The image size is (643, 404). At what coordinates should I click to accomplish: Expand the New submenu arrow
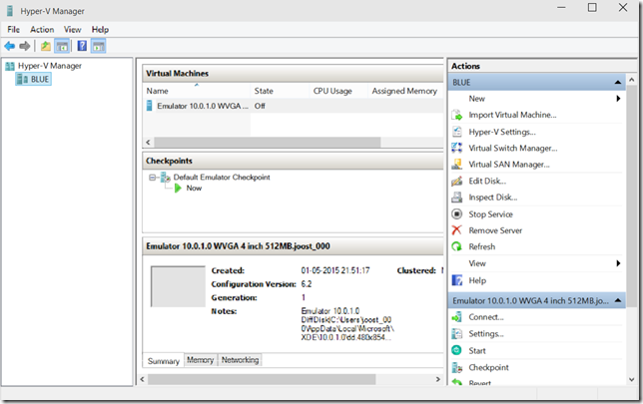[618, 99]
